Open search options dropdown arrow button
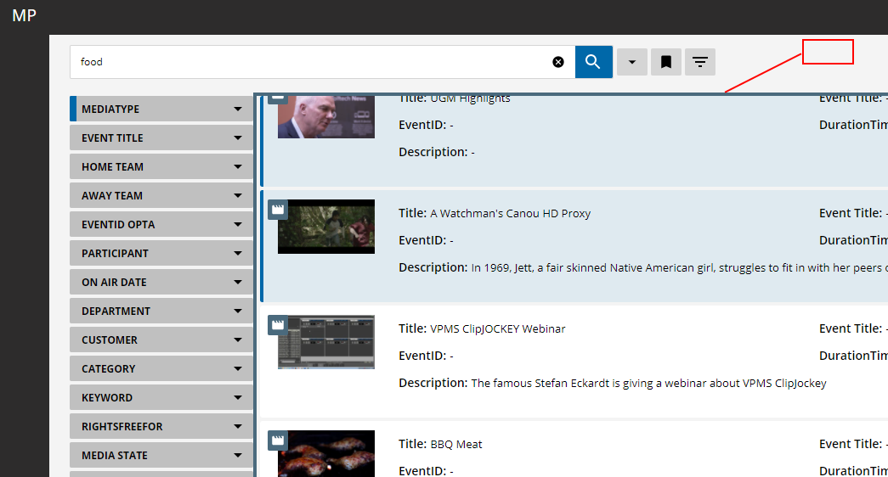The height and width of the screenshot is (477, 888). [631, 62]
